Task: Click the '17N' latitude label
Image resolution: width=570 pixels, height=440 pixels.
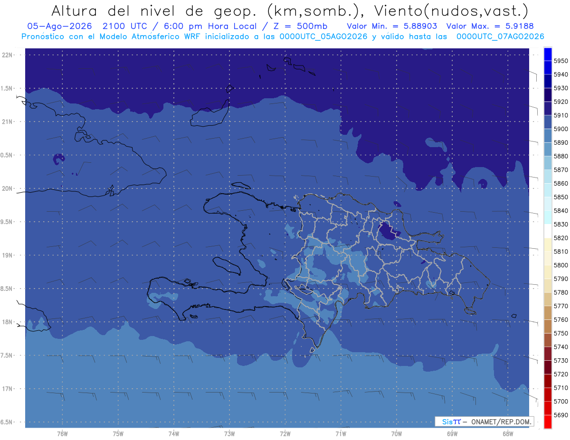Action: [8, 389]
